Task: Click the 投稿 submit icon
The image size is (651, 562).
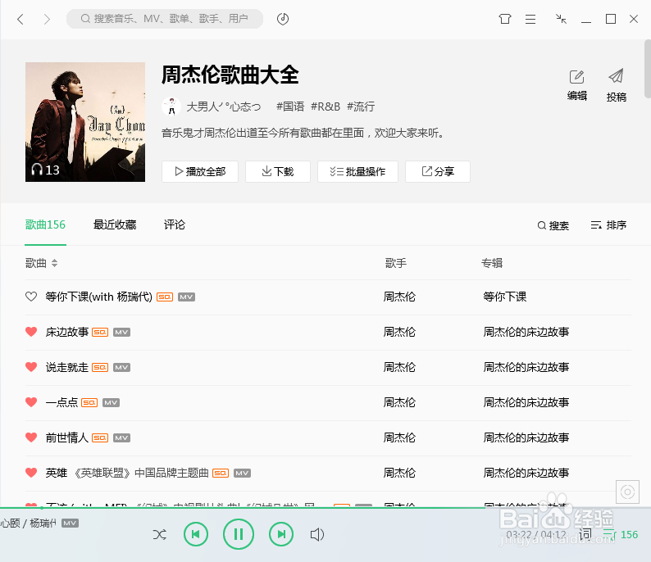Action: point(616,85)
